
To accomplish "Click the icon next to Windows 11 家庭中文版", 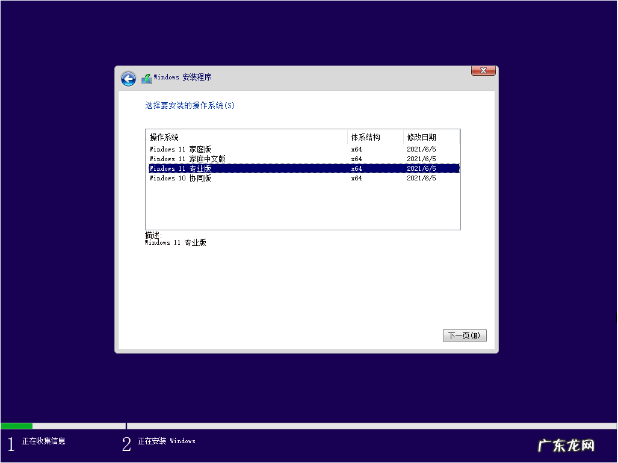I will pos(150,159).
